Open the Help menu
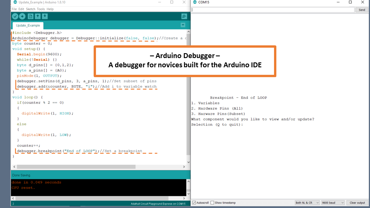 click(x=50, y=9)
